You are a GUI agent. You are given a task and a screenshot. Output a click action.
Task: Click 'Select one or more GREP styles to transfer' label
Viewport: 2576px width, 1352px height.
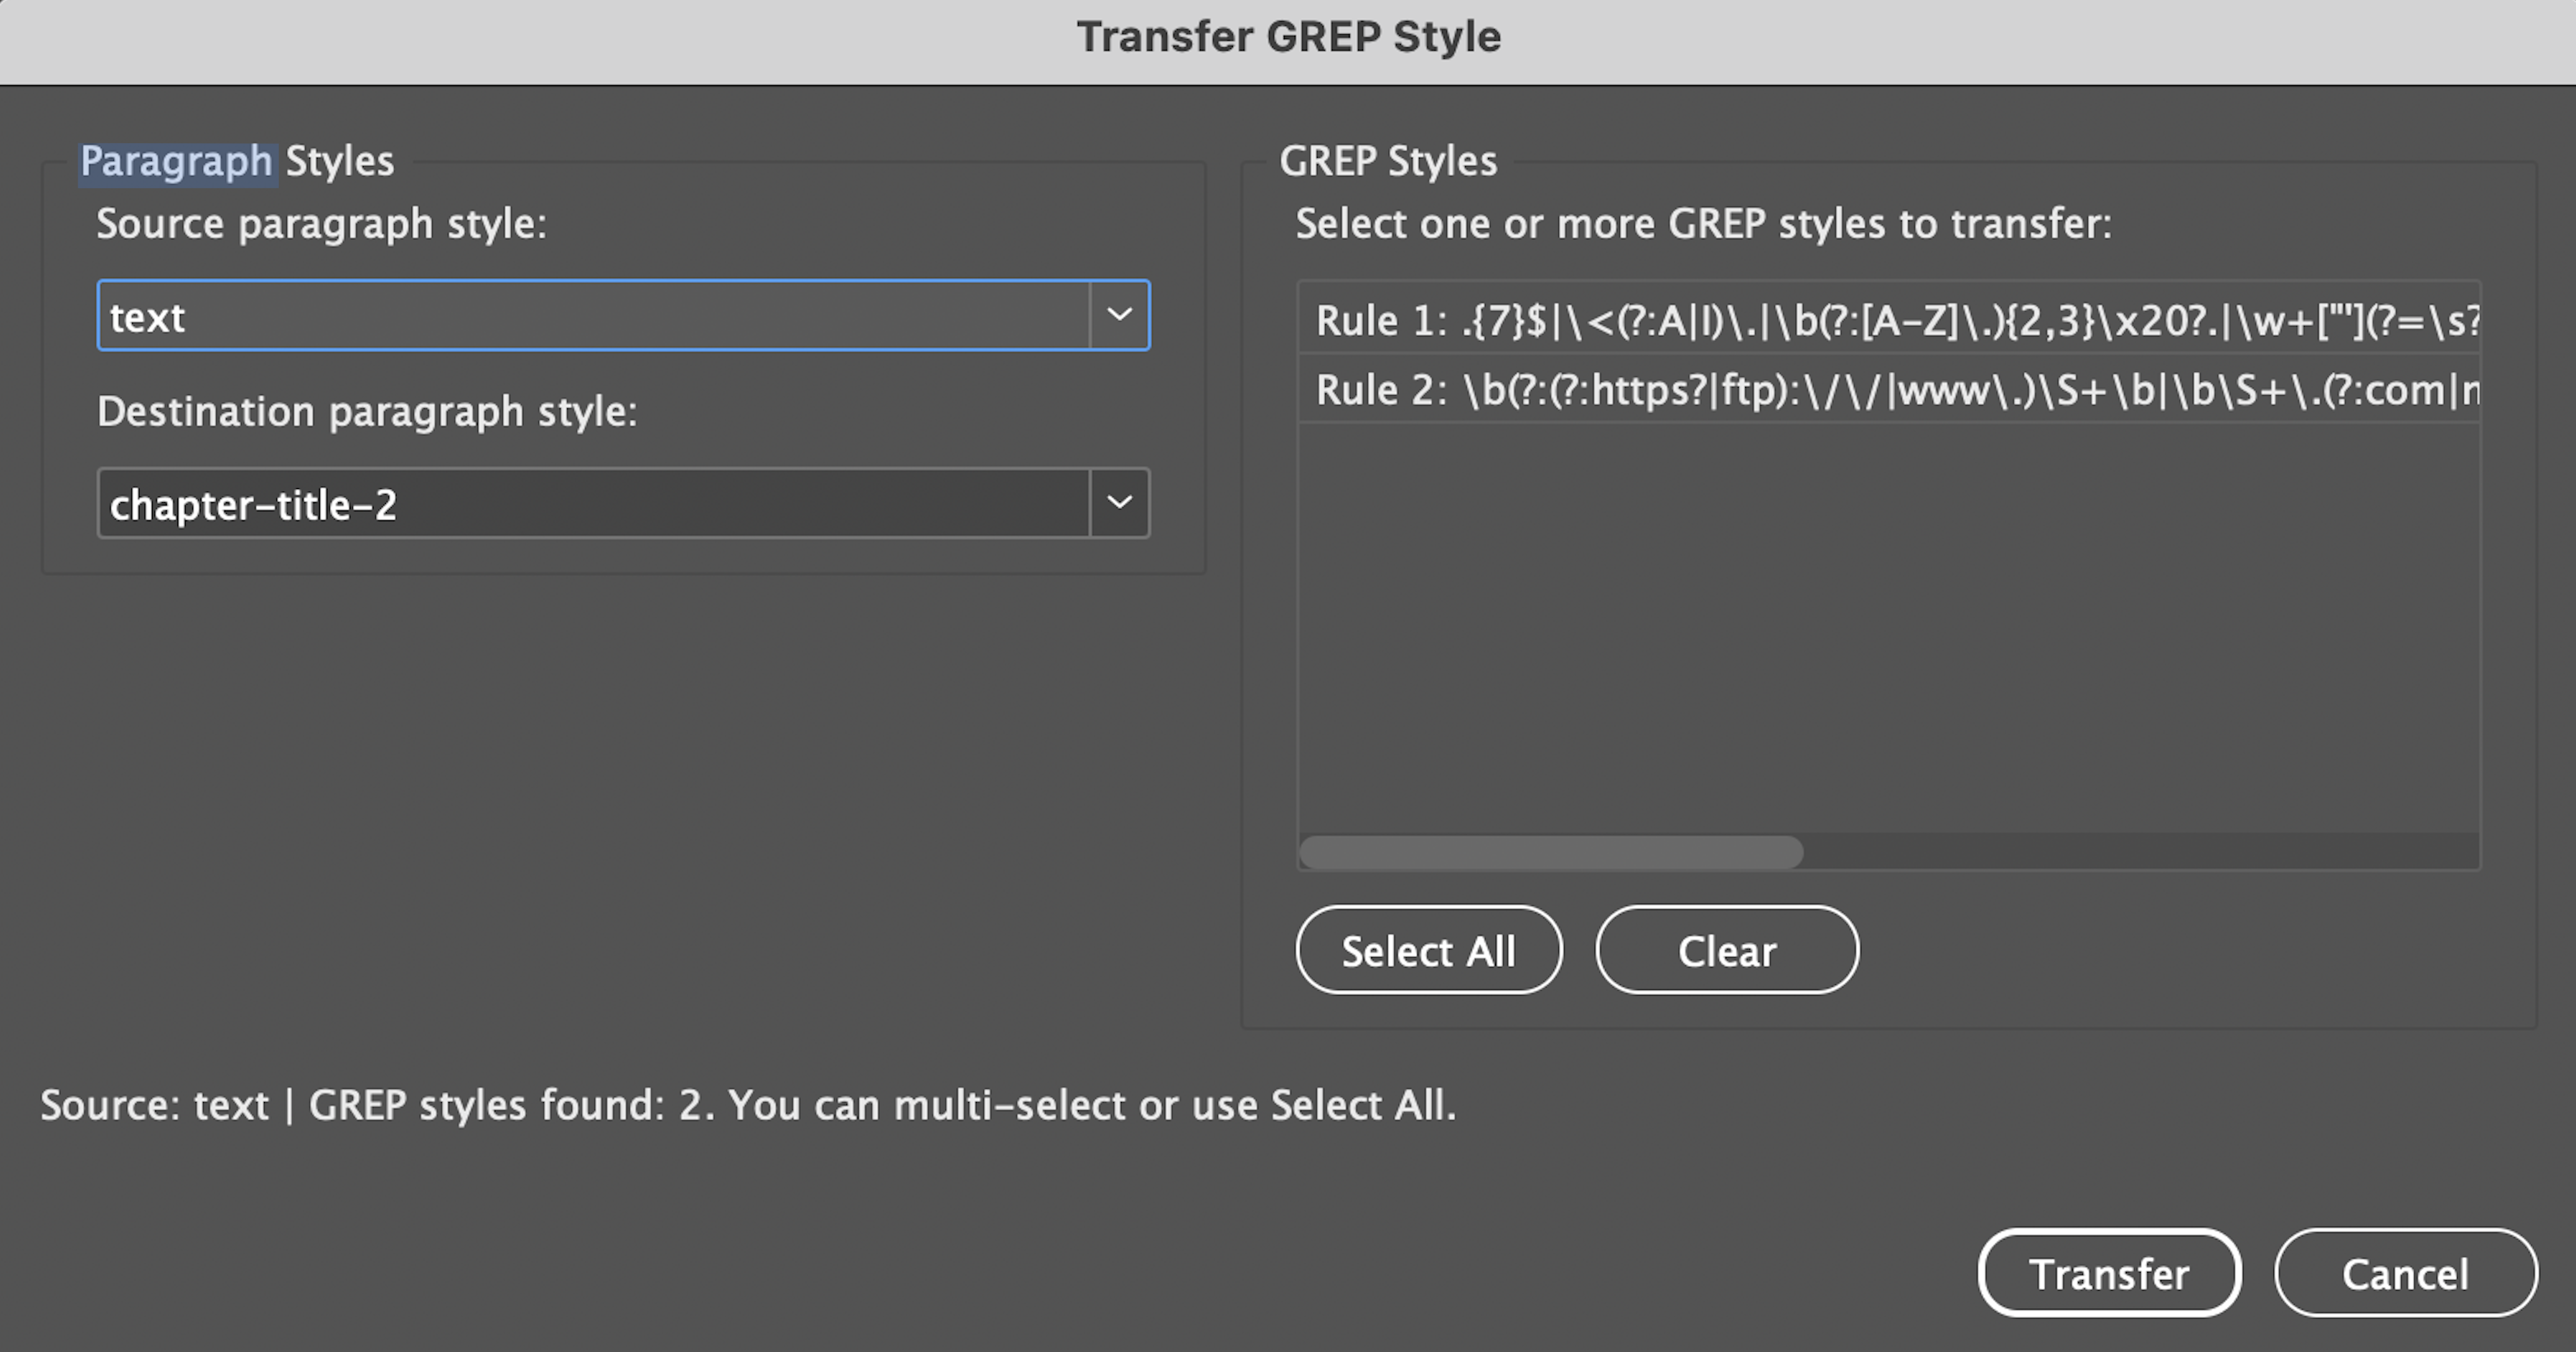[x=1703, y=223]
